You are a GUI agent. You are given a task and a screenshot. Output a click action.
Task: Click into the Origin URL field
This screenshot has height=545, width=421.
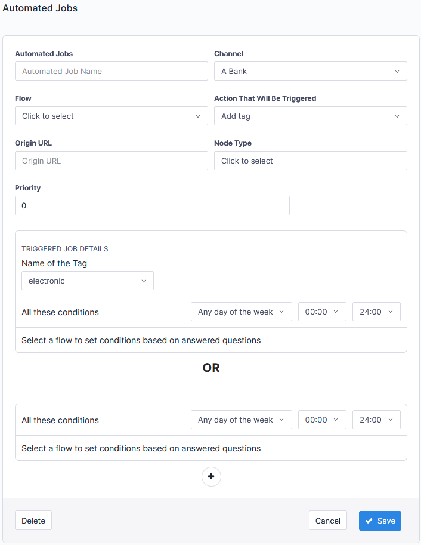point(111,161)
